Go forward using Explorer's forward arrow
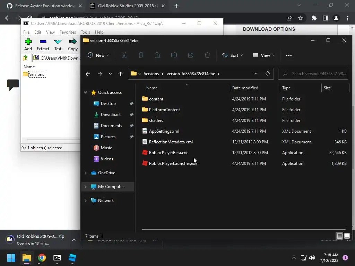 pos(99,74)
